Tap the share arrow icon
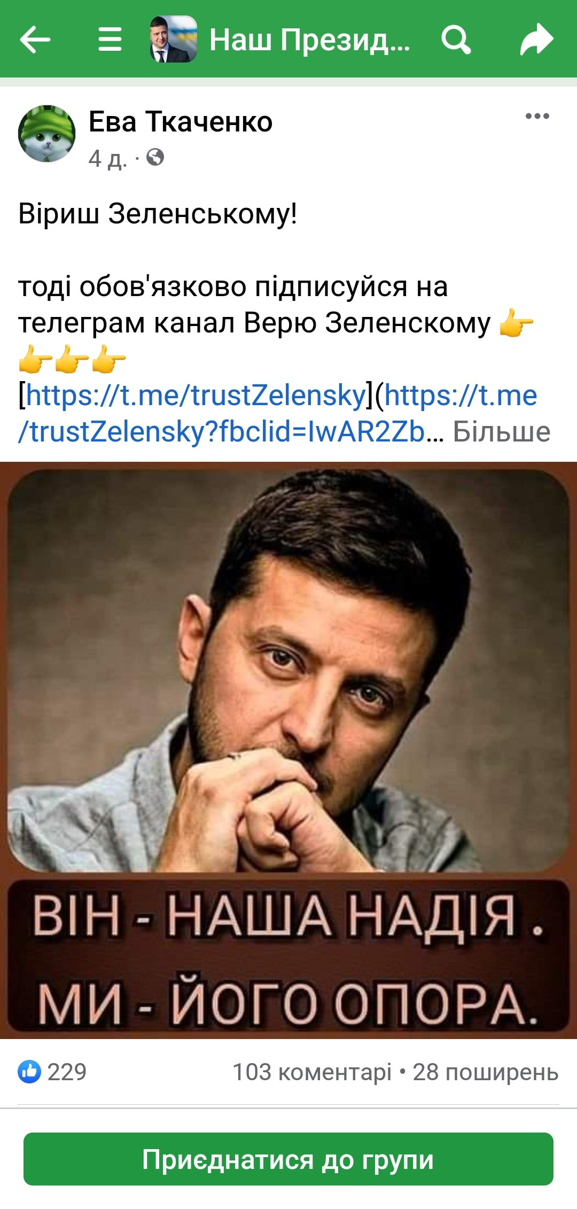The width and height of the screenshot is (577, 1209). 536,39
